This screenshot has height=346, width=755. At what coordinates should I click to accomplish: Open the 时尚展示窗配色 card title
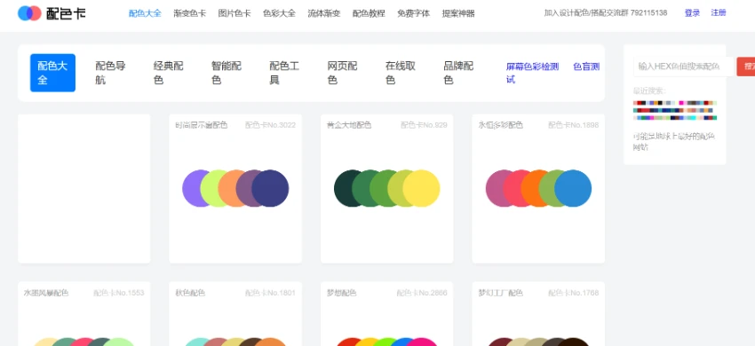[x=202, y=125]
